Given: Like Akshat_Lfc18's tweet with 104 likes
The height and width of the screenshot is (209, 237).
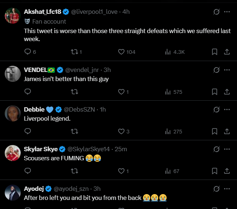Looking at the screenshot, I should coord(122,52).
